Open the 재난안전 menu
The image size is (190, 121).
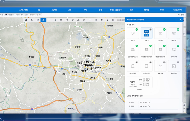tap(54, 10)
